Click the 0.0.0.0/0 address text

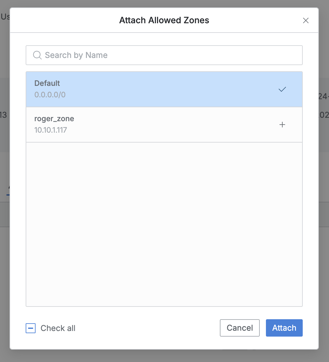[x=50, y=95]
